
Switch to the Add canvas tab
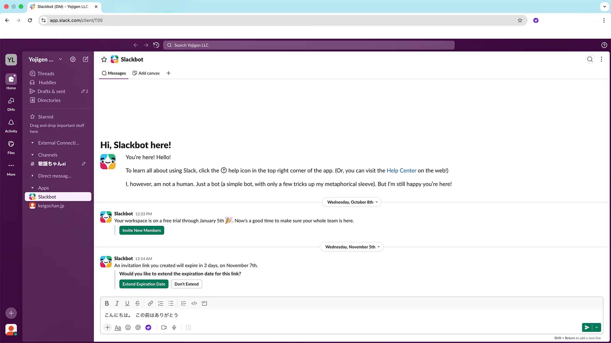[146, 73]
